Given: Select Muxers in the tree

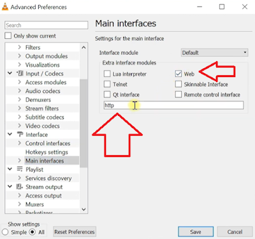Looking at the screenshot, I should pos(34,205).
